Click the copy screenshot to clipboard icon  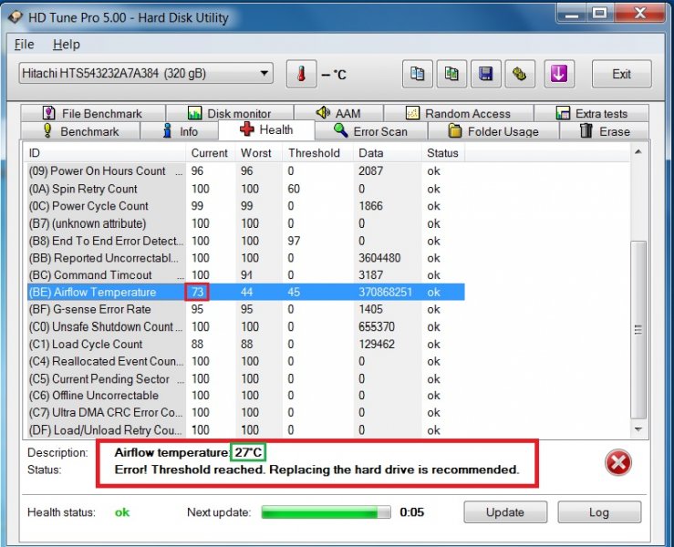click(x=451, y=74)
